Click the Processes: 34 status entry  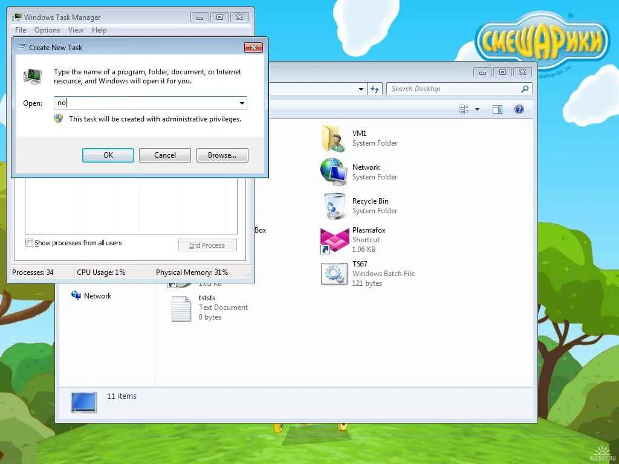[x=33, y=272]
